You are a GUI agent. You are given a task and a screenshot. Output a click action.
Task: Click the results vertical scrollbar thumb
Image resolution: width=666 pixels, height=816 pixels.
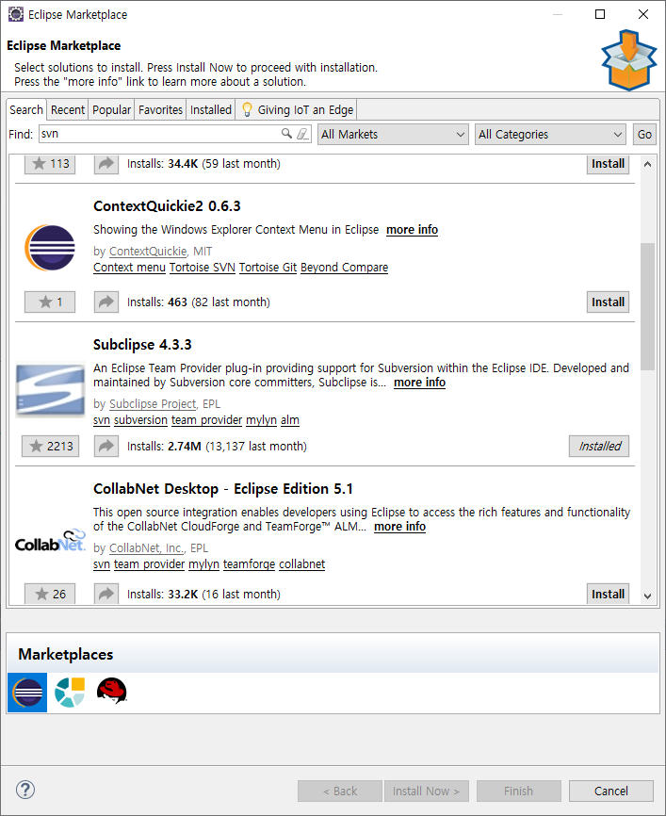click(647, 306)
